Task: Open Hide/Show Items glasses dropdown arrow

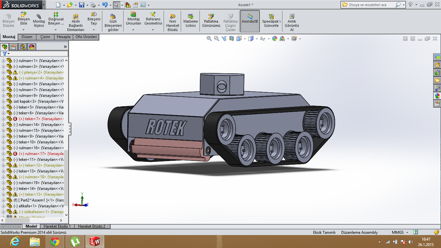Action: (x=269, y=39)
